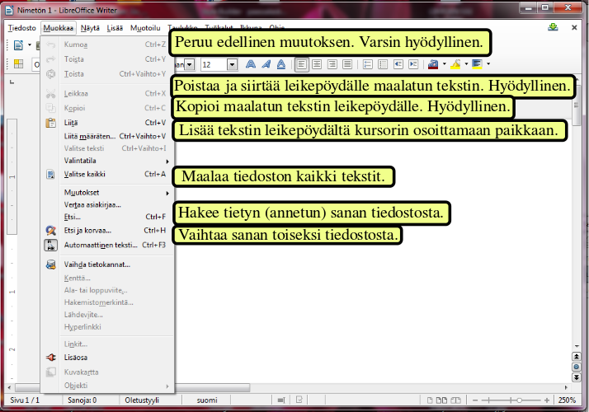Image resolution: width=589 pixels, height=412 pixels.
Task: Click the New document icon in toolbar
Action: (18, 45)
